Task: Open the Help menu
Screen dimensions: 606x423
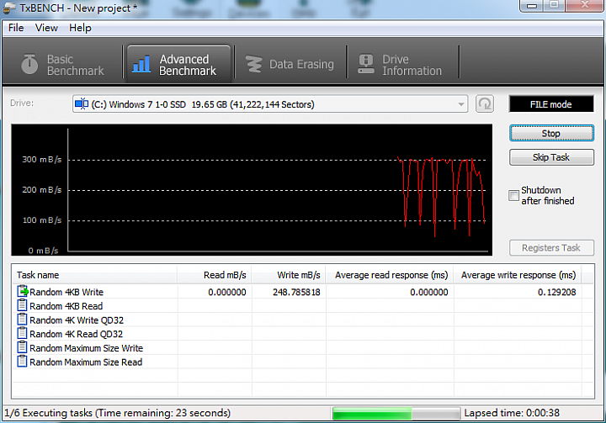Action: [81, 28]
